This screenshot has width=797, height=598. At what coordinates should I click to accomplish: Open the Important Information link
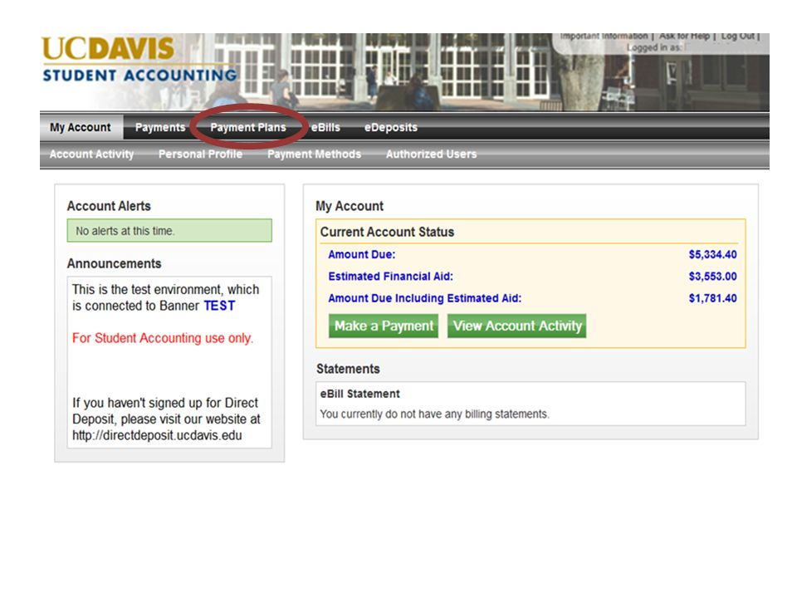[604, 36]
